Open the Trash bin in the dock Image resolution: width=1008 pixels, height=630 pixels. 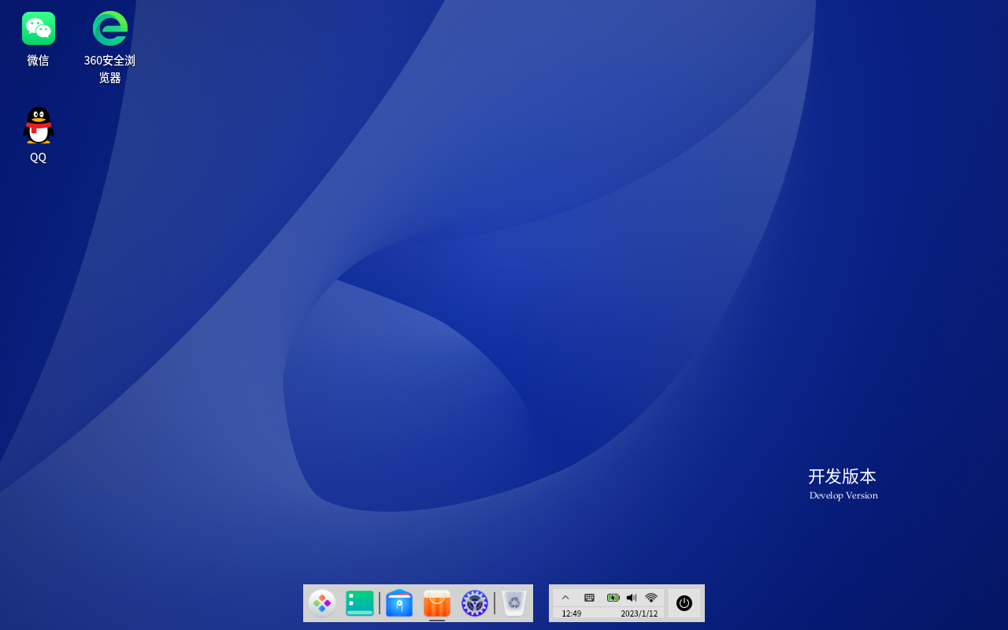[513, 603]
